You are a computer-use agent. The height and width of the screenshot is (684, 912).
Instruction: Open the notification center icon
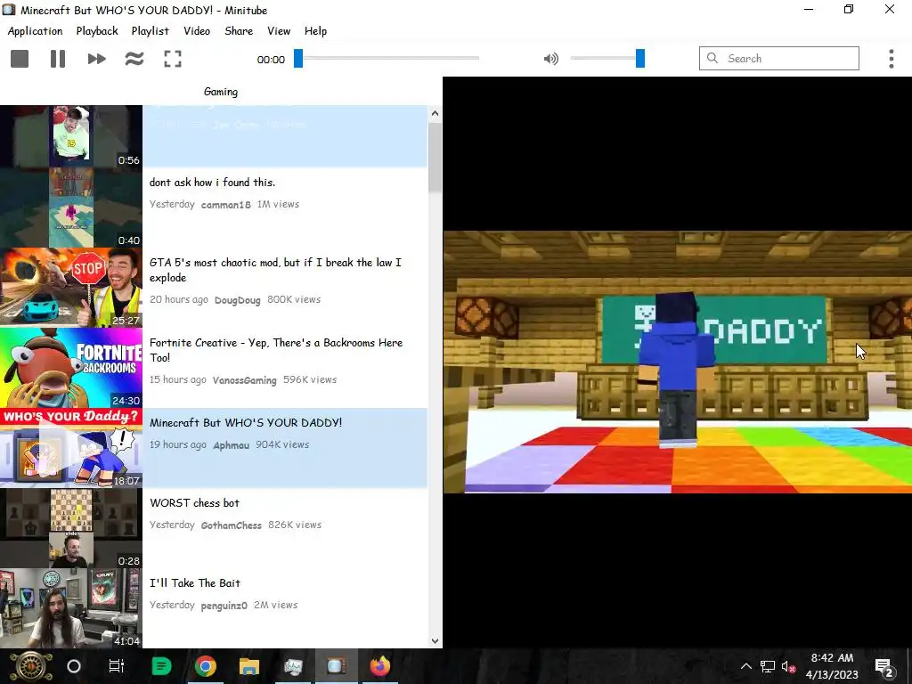pyautogui.click(x=884, y=667)
